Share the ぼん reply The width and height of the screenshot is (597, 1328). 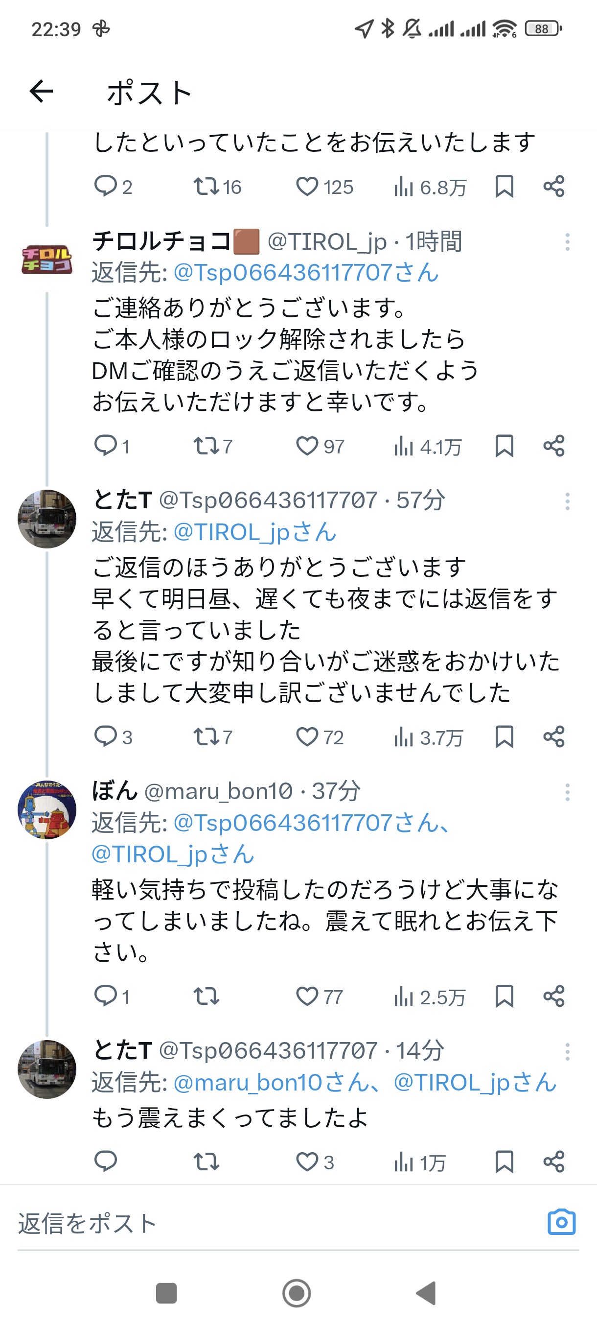tap(554, 996)
